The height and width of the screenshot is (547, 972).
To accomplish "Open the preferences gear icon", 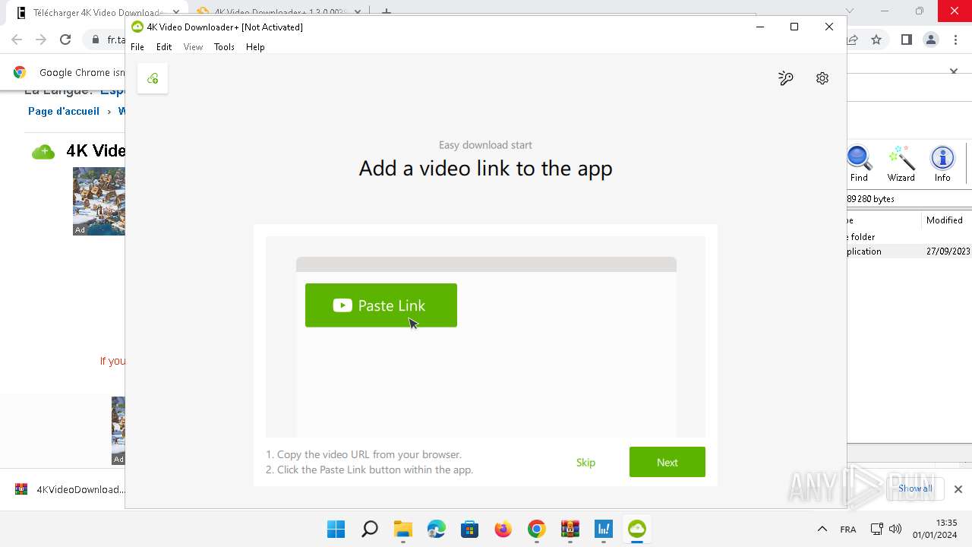I will click(822, 78).
